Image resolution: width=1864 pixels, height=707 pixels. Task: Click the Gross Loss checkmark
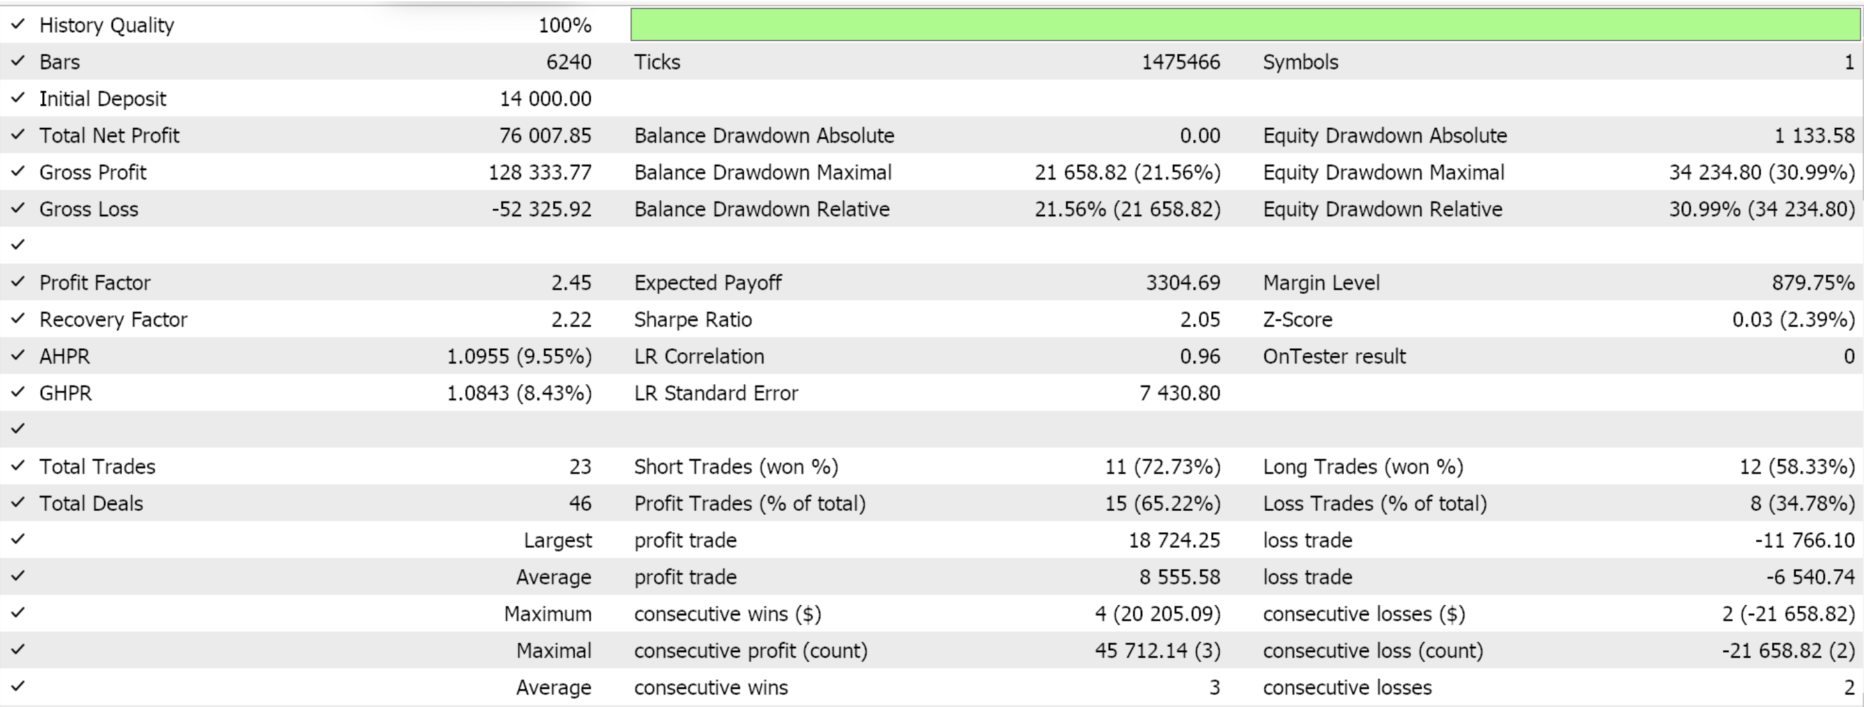(x=18, y=208)
